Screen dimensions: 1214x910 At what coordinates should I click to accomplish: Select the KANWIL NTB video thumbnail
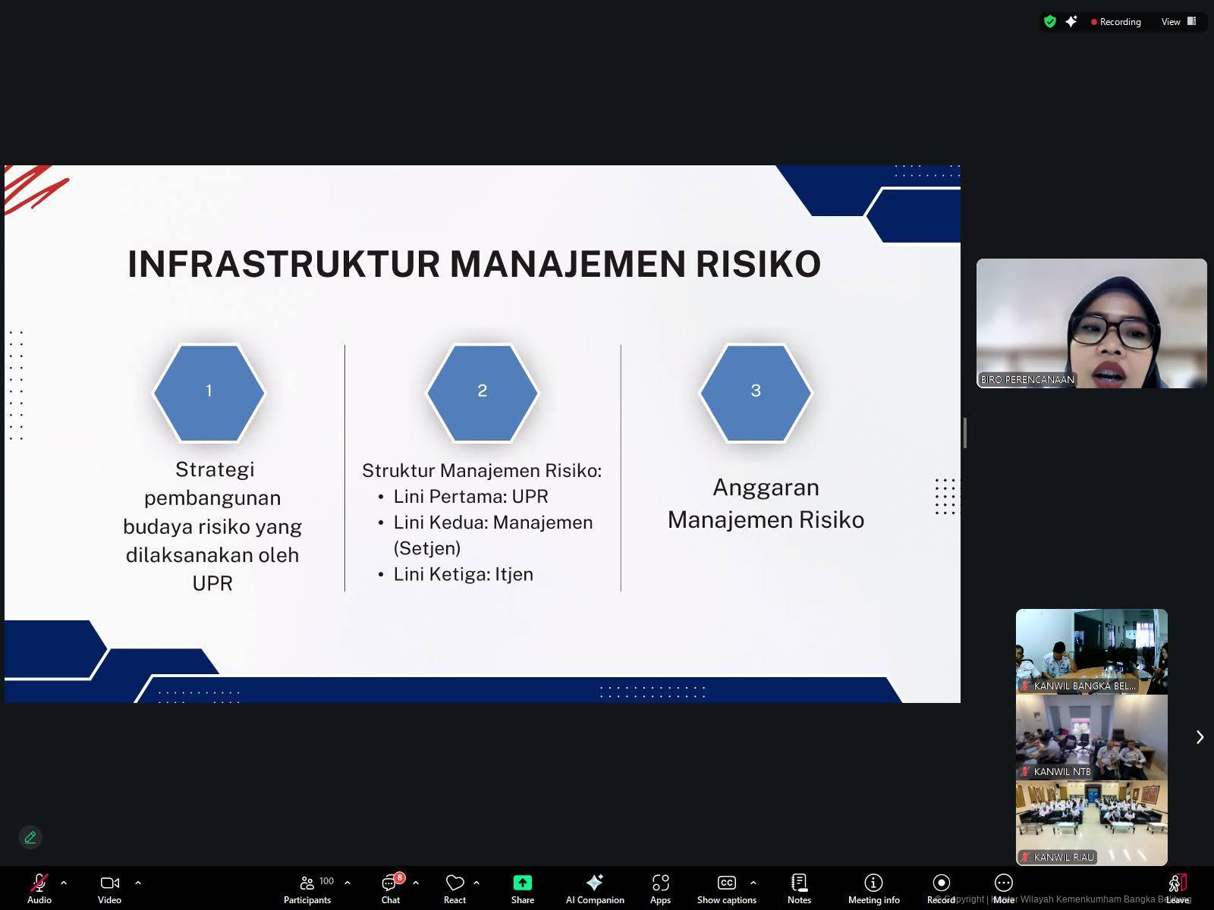coord(1091,737)
